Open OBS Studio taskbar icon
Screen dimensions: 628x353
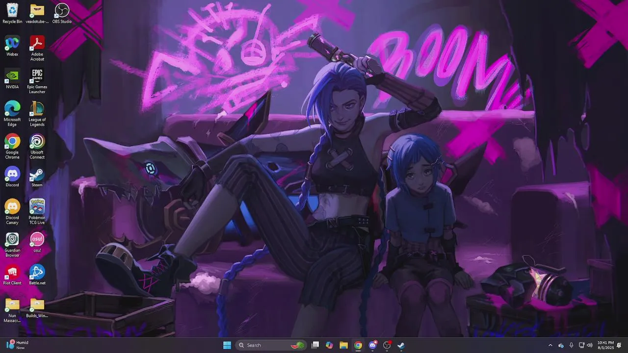point(387,345)
